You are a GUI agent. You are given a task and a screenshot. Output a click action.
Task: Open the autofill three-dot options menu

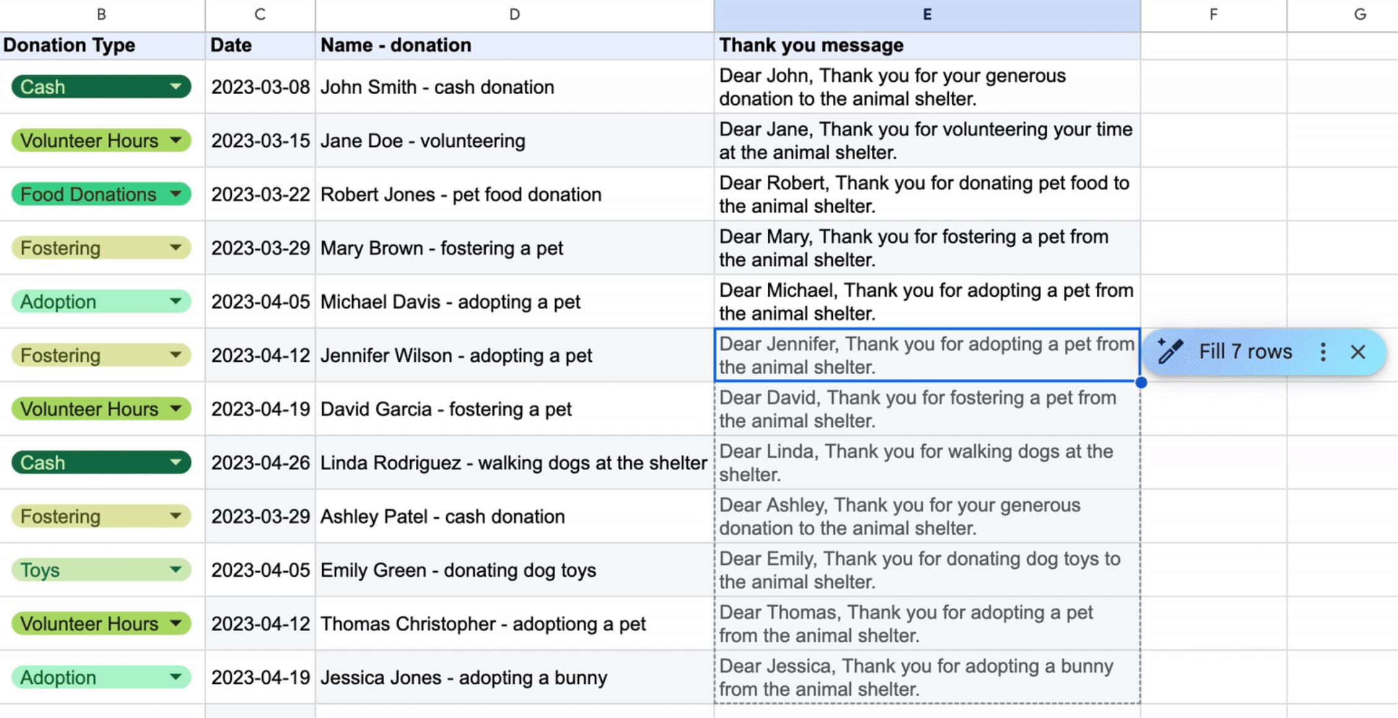coord(1322,352)
